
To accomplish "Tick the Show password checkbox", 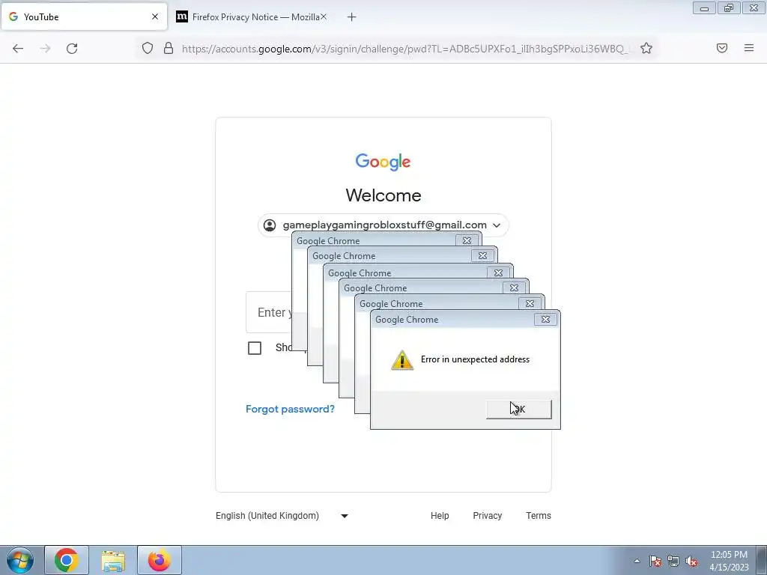I will (x=255, y=348).
